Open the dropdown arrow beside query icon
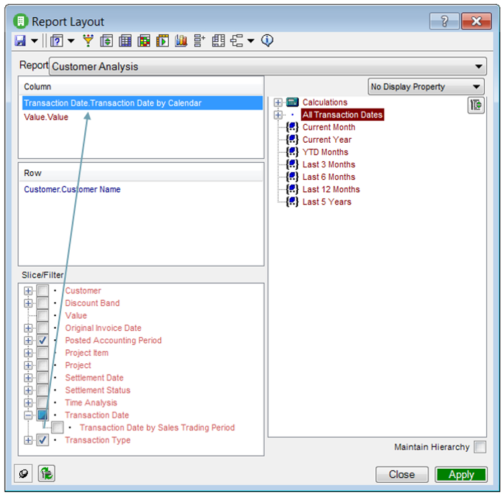Viewport: 504px width, 496px height. coord(71,41)
